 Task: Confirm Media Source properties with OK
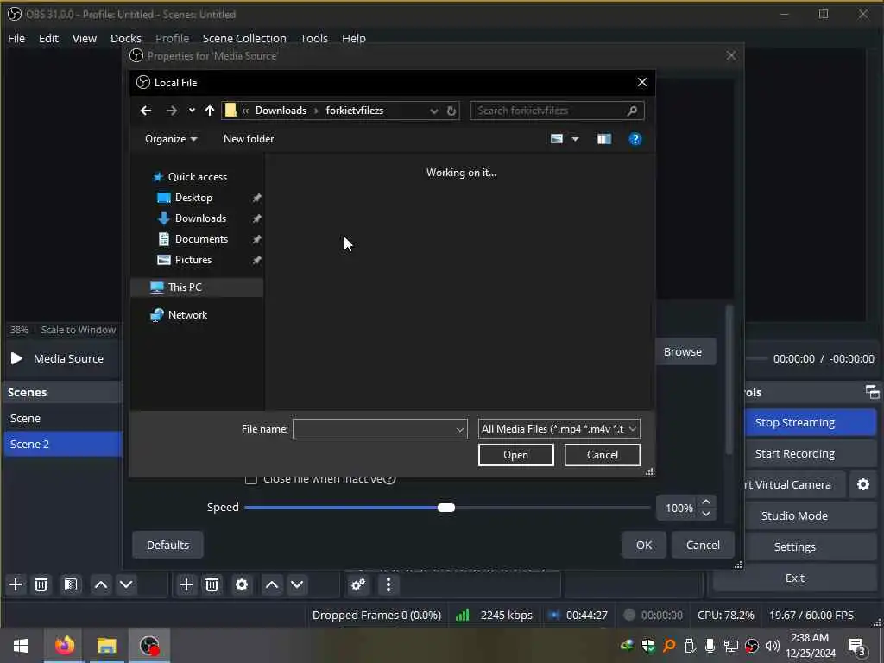pyautogui.click(x=644, y=546)
